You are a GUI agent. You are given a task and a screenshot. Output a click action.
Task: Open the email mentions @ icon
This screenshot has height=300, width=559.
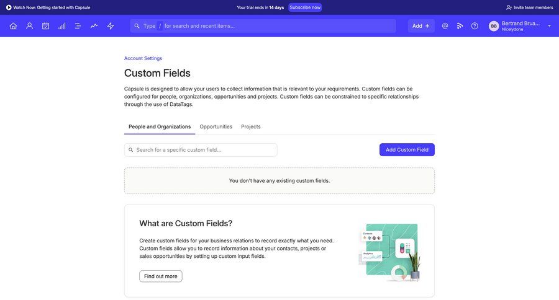pos(445,26)
